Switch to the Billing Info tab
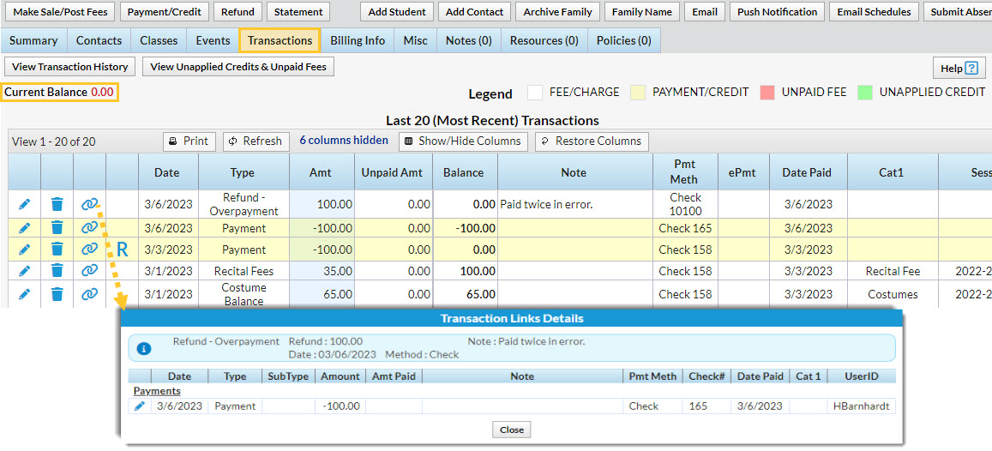This screenshot has height=451, width=992. (x=358, y=40)
